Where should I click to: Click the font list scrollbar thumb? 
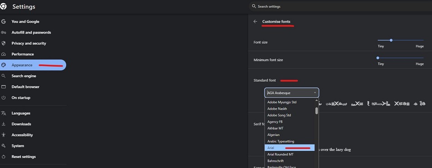point(317,110)
